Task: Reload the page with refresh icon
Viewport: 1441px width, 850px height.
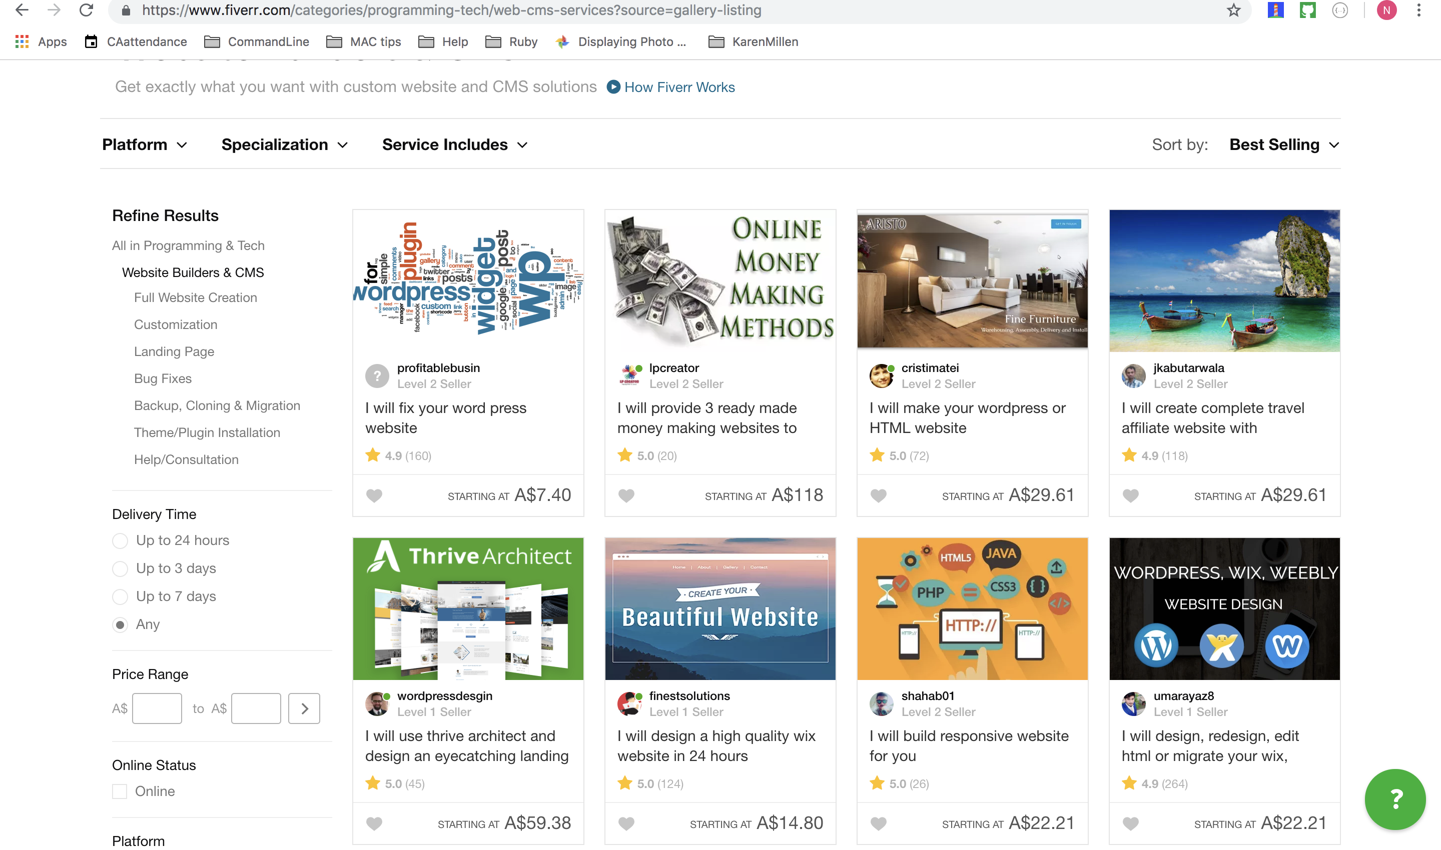Action: click(86, 10)
